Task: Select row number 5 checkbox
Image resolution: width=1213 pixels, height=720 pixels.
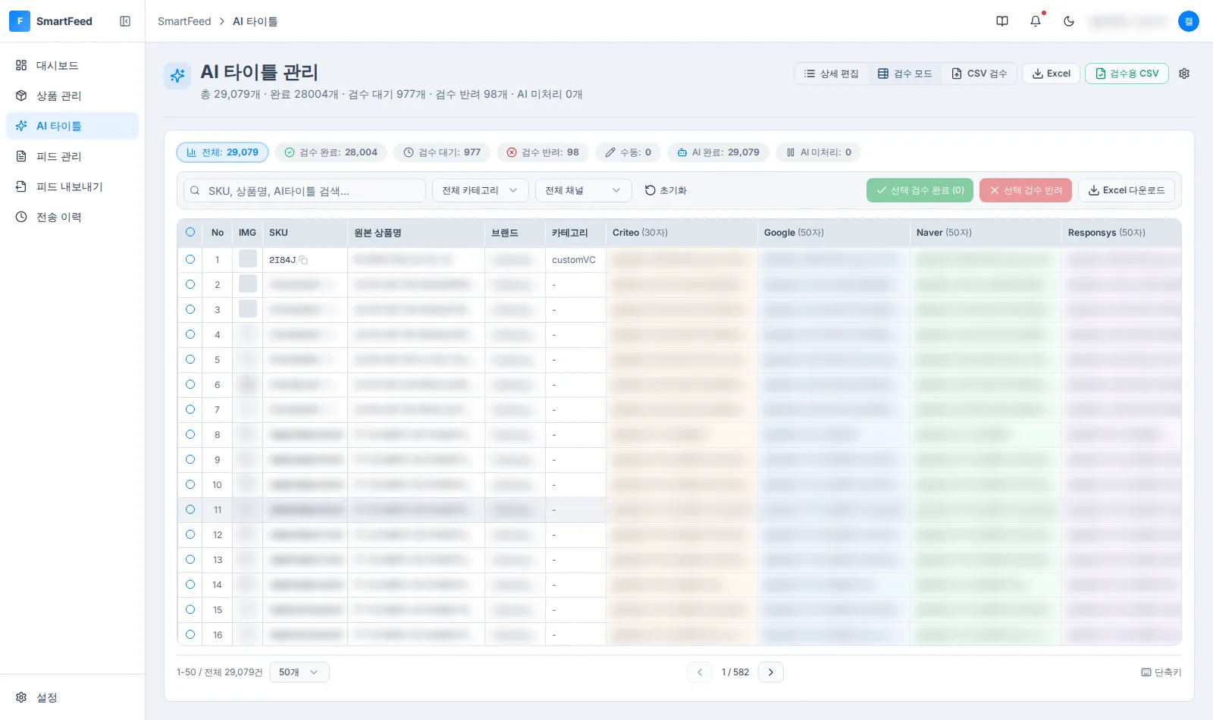Action: click(190, 359)
